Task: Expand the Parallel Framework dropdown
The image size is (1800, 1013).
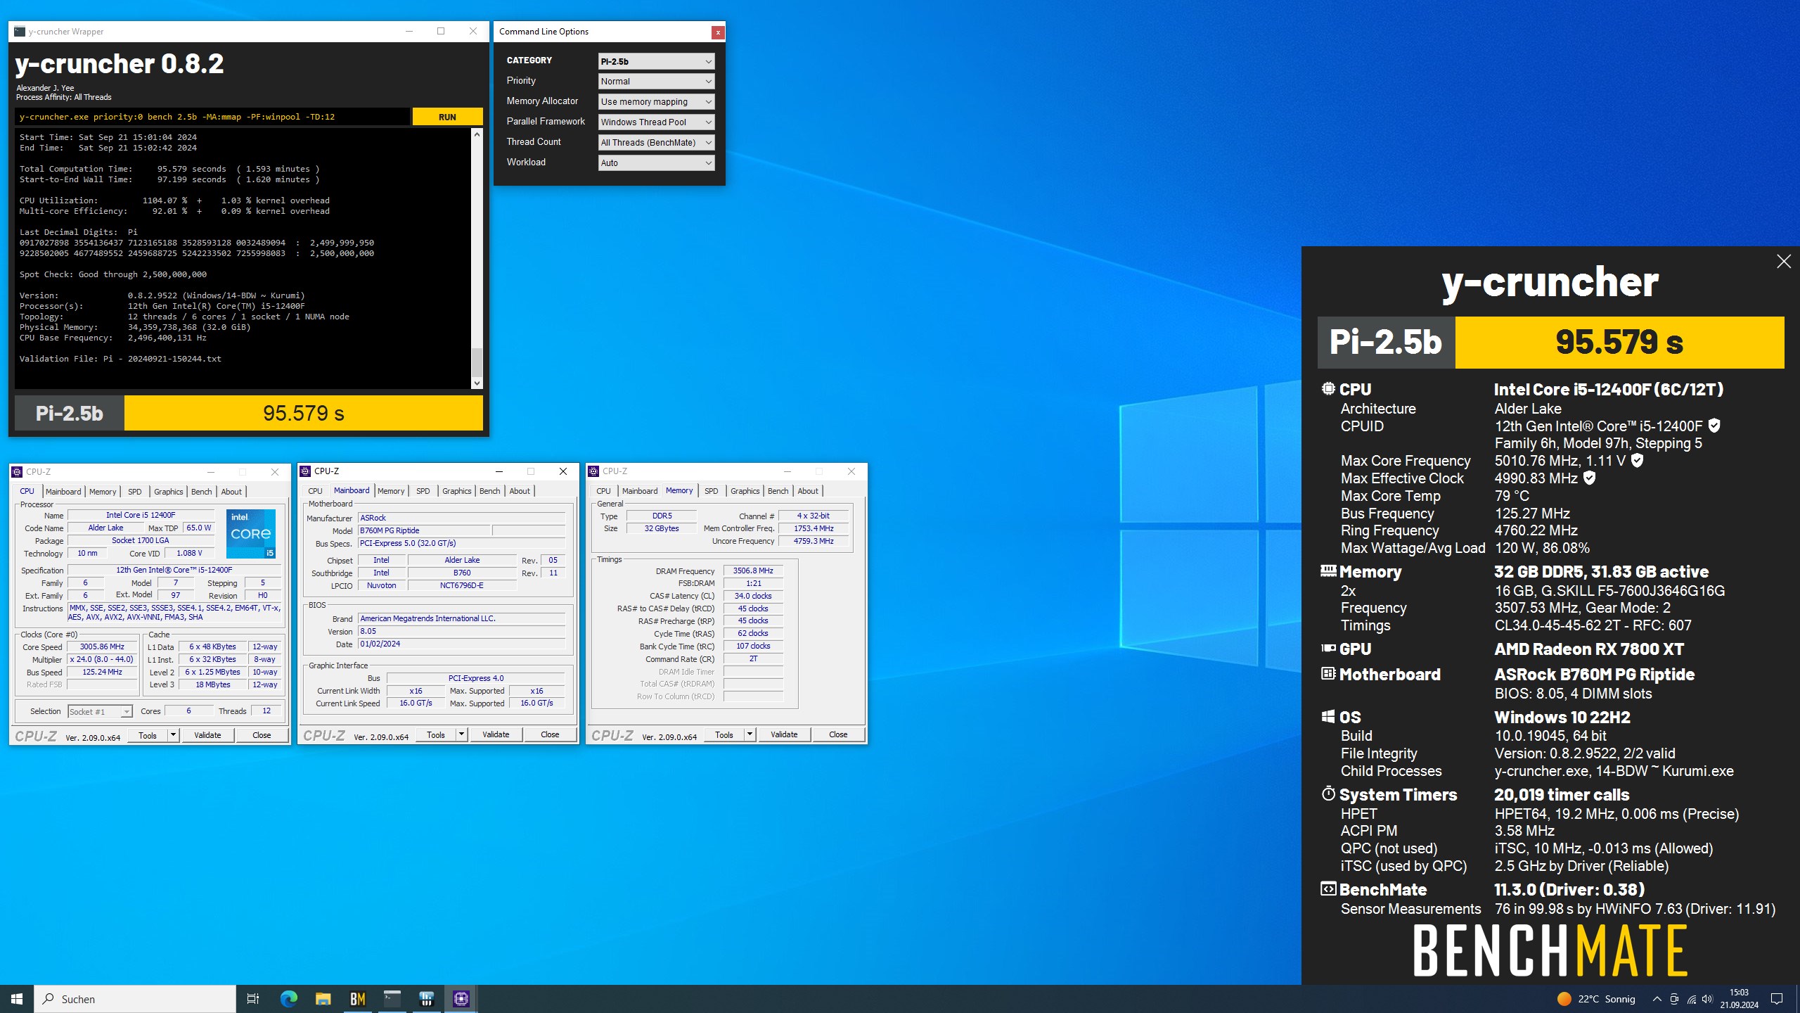Action: [656, 122]
